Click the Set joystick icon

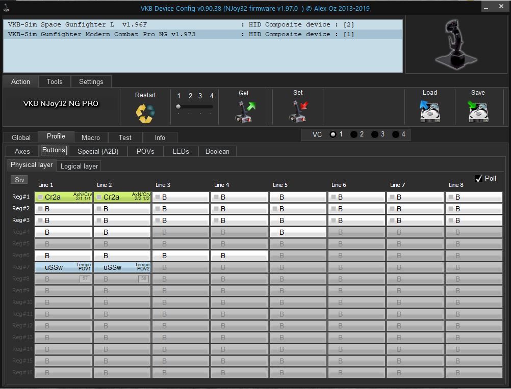(298, 112)
